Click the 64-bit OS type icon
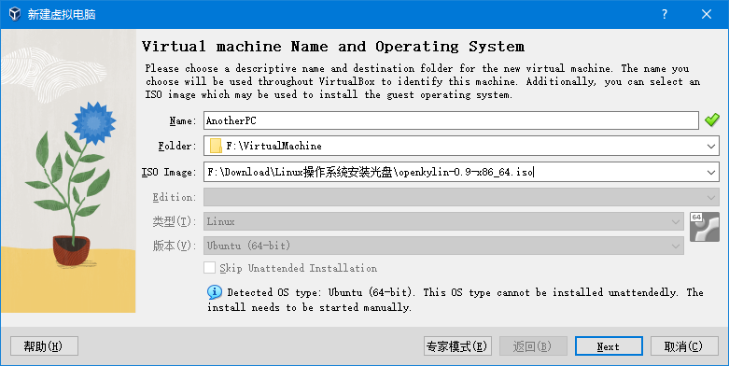Image resolution: width=729 pixels, height=366 pixels. coord(705,227)
